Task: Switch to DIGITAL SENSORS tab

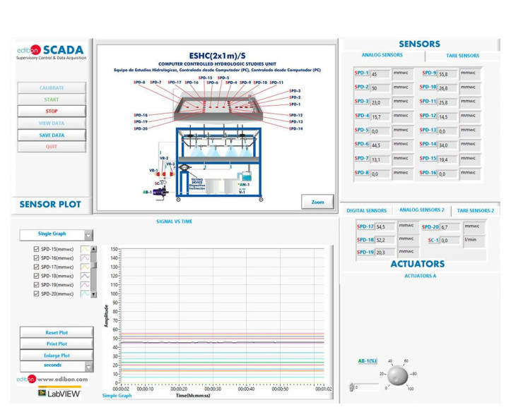Action: 366,211
